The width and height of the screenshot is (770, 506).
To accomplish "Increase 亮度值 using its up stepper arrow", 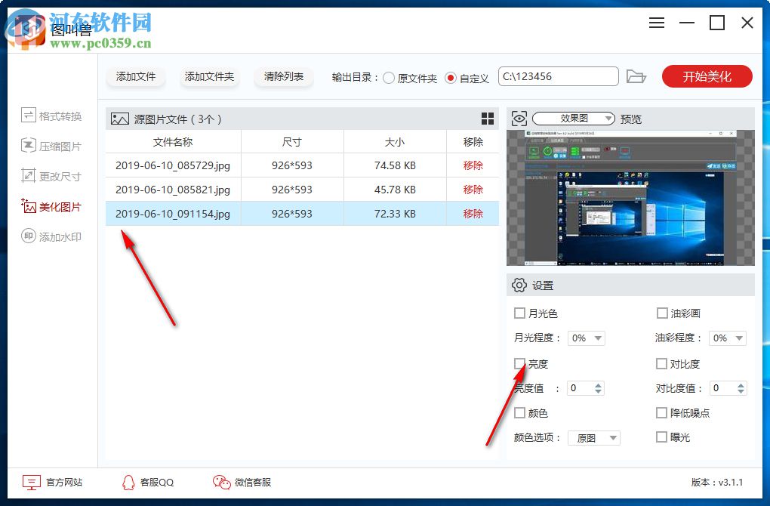I will pos(597,384).
